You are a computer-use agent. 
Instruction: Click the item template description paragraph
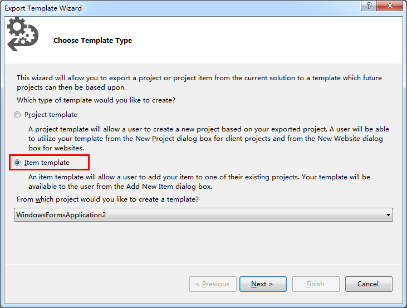click(199, 182)
